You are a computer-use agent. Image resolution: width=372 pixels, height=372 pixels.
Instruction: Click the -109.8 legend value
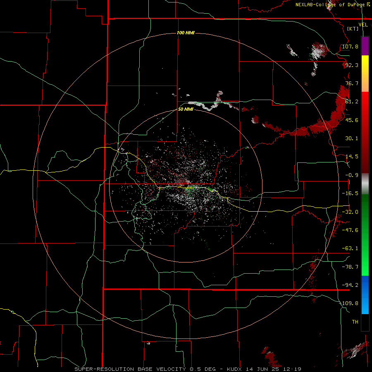pyautogui.click(x=349, y=303)
